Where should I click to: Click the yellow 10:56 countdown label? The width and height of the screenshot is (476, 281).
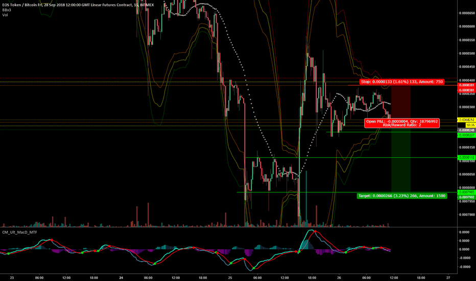click(470, 125)
